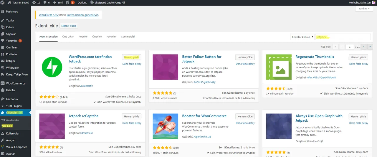Screen dimensions: 377x157
Task: Click the Regenerate Thumbnails plugin icon
Action: click(279, 67)
